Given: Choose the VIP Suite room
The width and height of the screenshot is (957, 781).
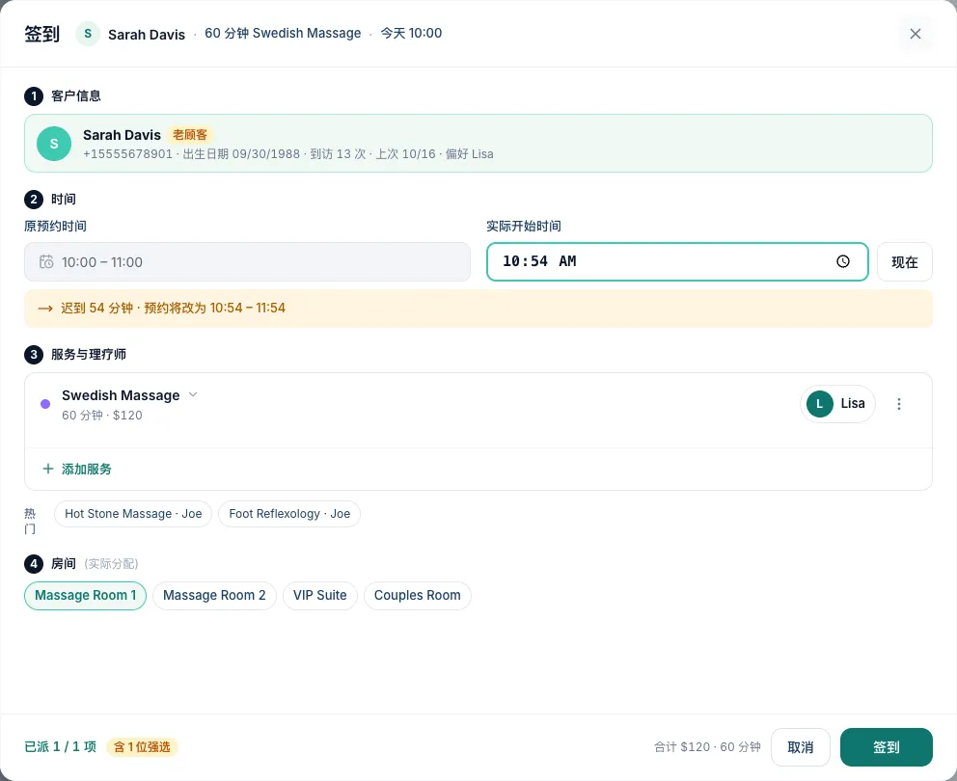Looking at the screenshot, I should tap(320, 596).
